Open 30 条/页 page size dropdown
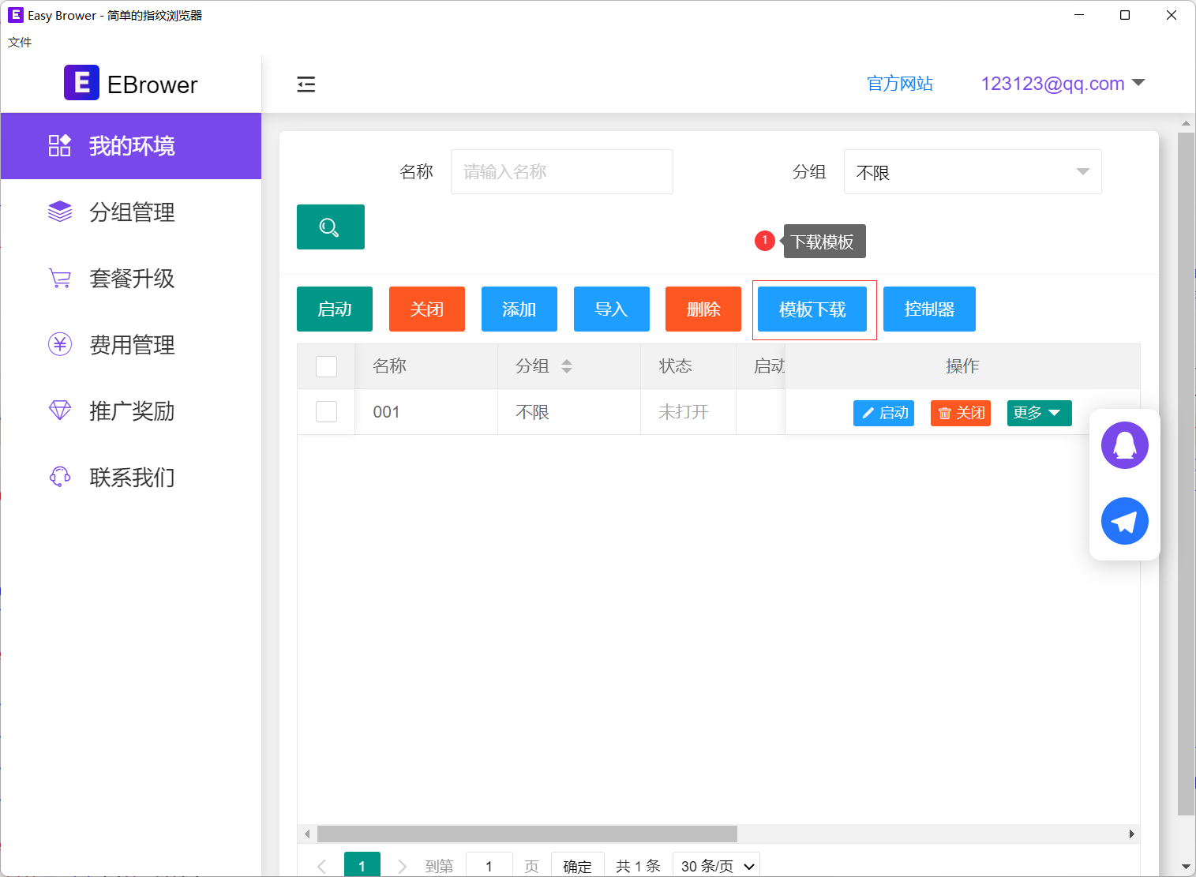The height and width of the screenshot is (877, 1196). (x=716, y=866)
